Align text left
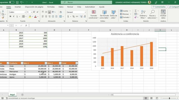Viewport: 179px width, 100px height. [x=43, y=17]
